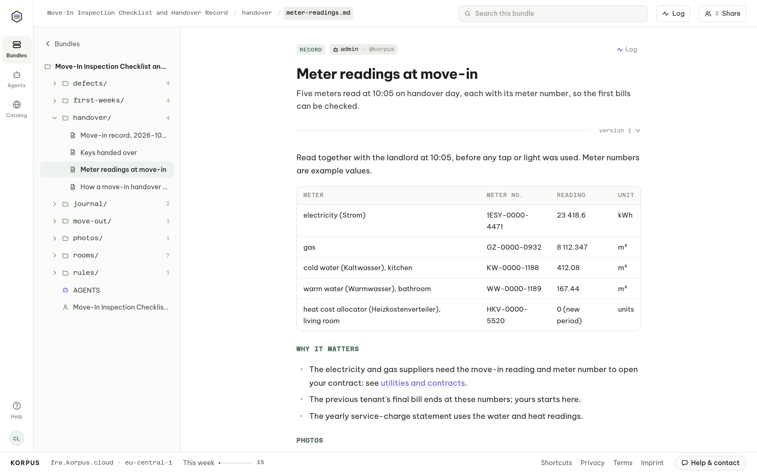Open Move-In Inspection Checklis... tree entry
The width and height of the screenshot is (757, 473).
pyautogui.click(x=107, y=307)
